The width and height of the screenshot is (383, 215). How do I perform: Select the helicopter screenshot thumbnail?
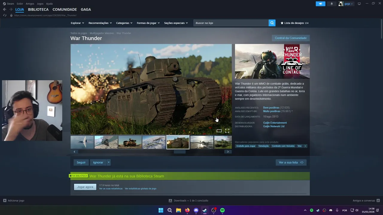[x=106, y=142]
